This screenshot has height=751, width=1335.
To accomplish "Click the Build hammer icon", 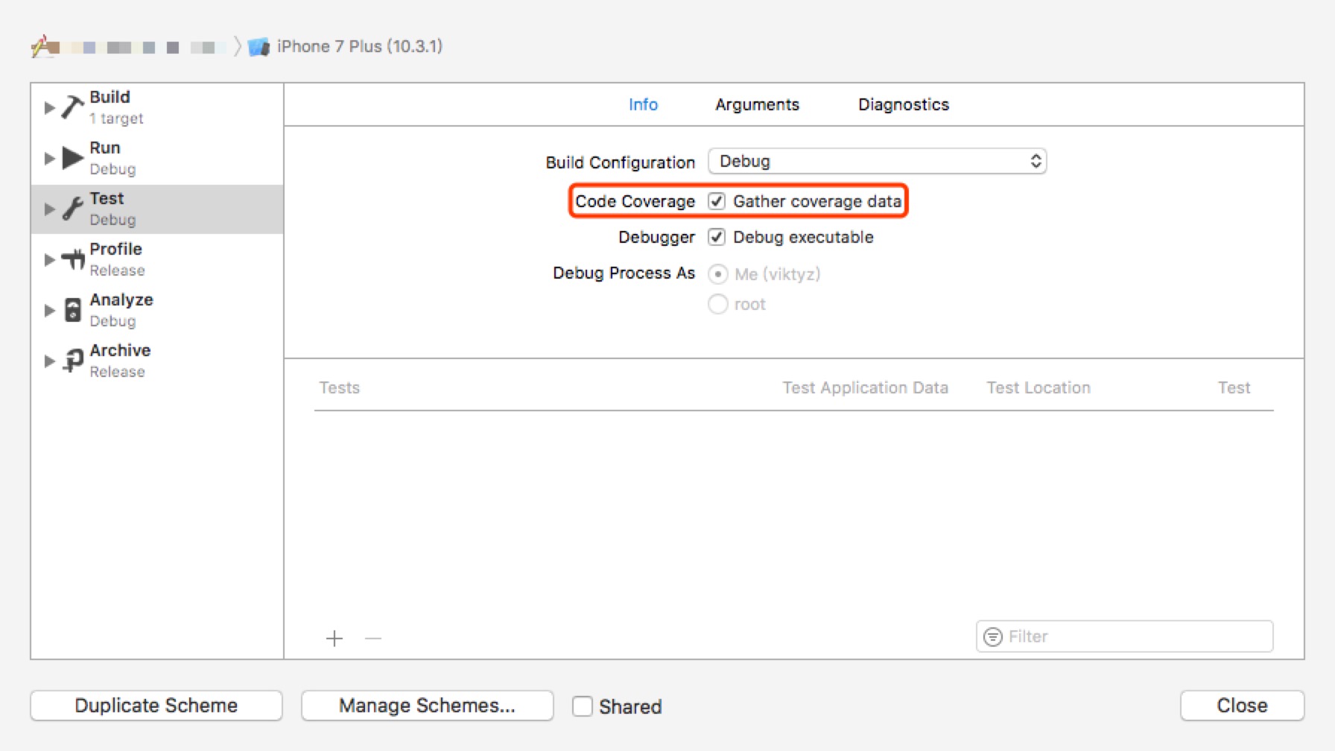I will tap(72, 107).
